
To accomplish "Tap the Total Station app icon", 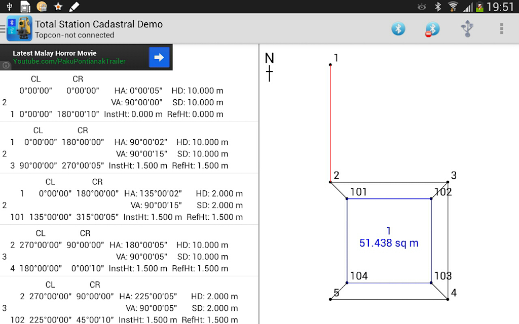I will click(x=19, y=29).
